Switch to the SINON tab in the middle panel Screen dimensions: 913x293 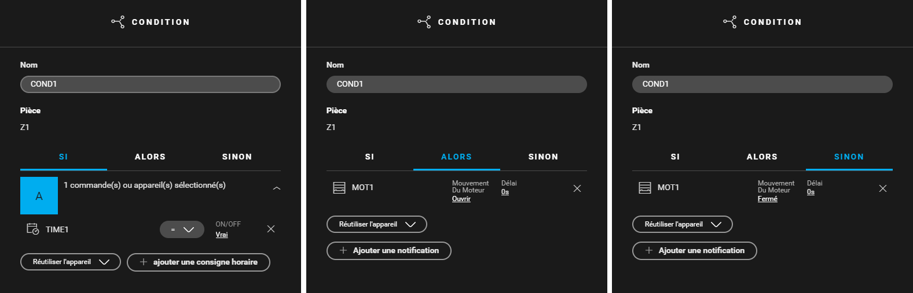(x=544, y=157)
